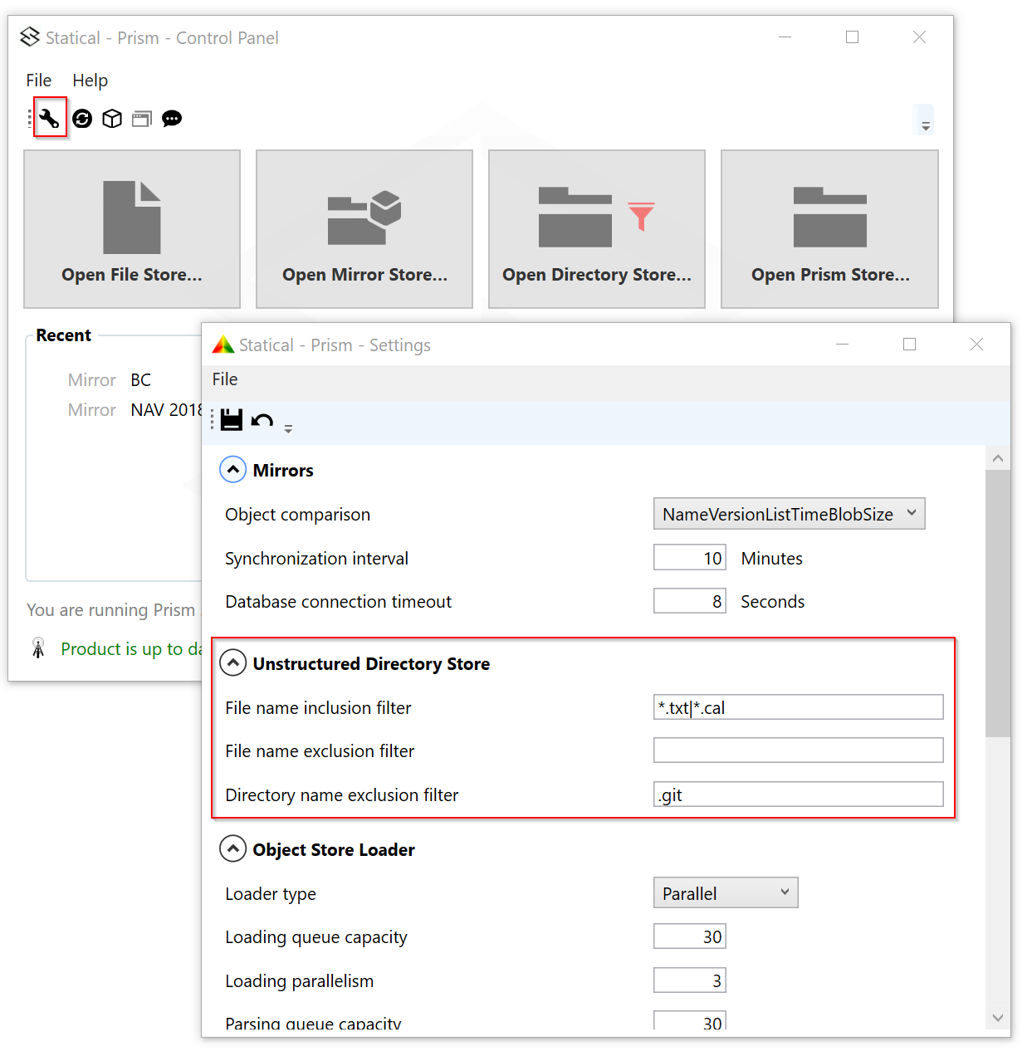The height and width of the screenshot is (1051, 1027).
Task: Click the Undo arrow in Settings toolbar
Action: [x=262, y=420]
